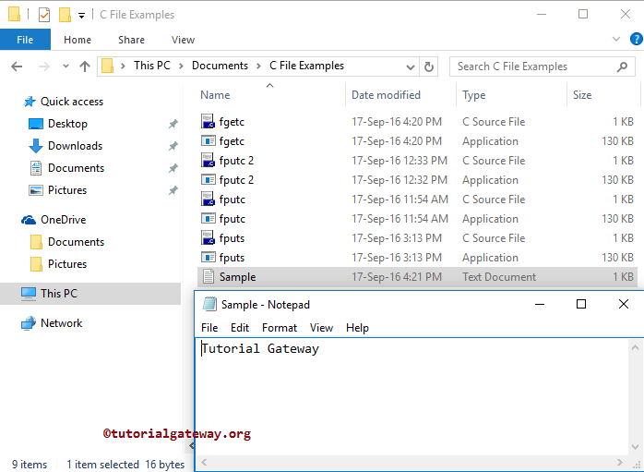The width and height of the screenshot is (644, 472).
Task: Click the search magnifier icon
Action: pos(622,67)
